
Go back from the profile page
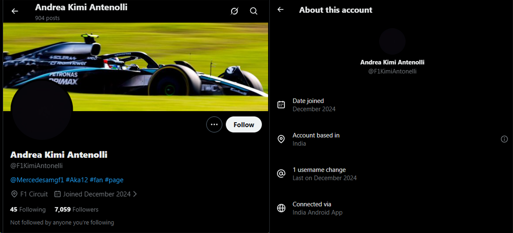[x=15, y=11]
